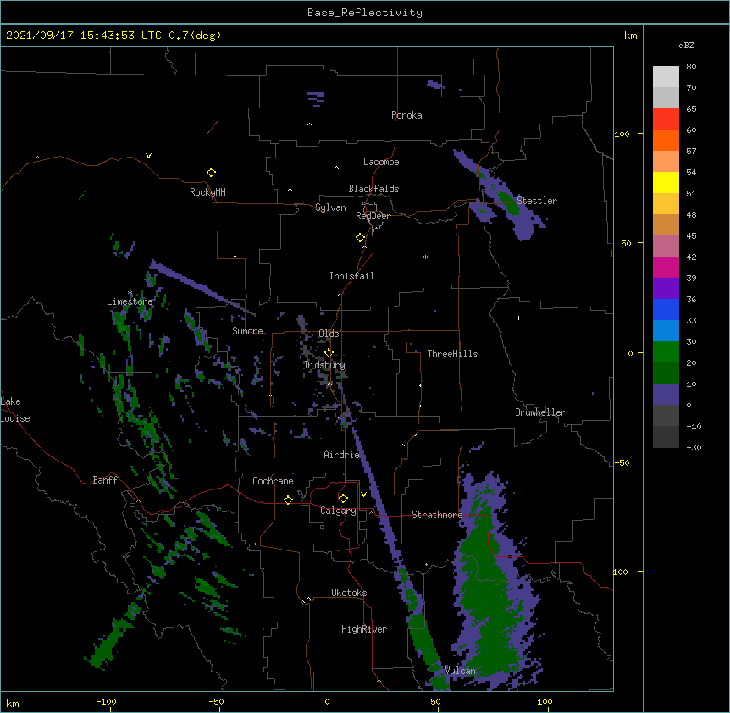Click the Banff label

pyautogui.click(x=105, y=480)
